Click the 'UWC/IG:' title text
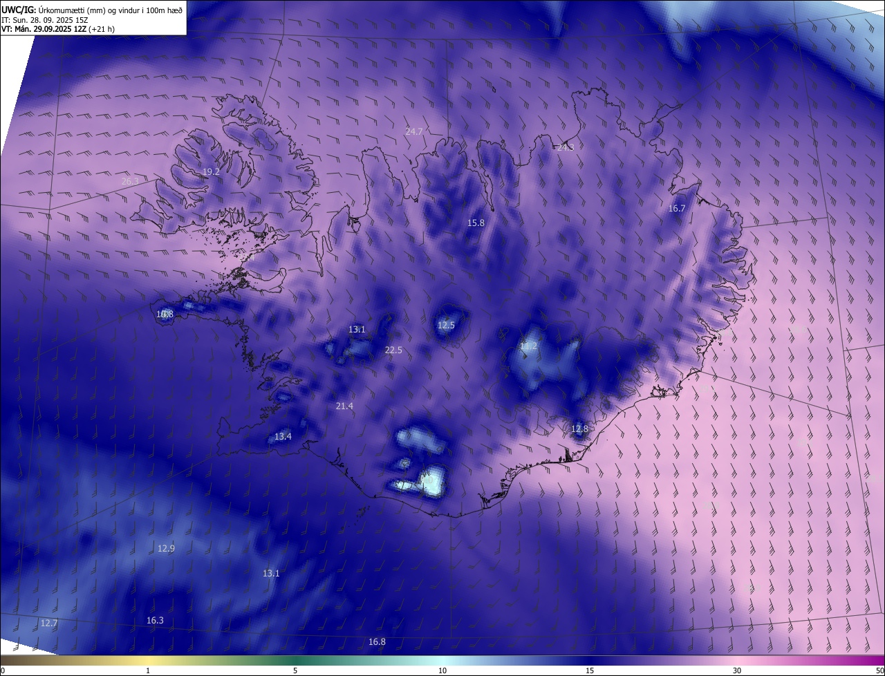The image size is (885, 676). [18, 10]
